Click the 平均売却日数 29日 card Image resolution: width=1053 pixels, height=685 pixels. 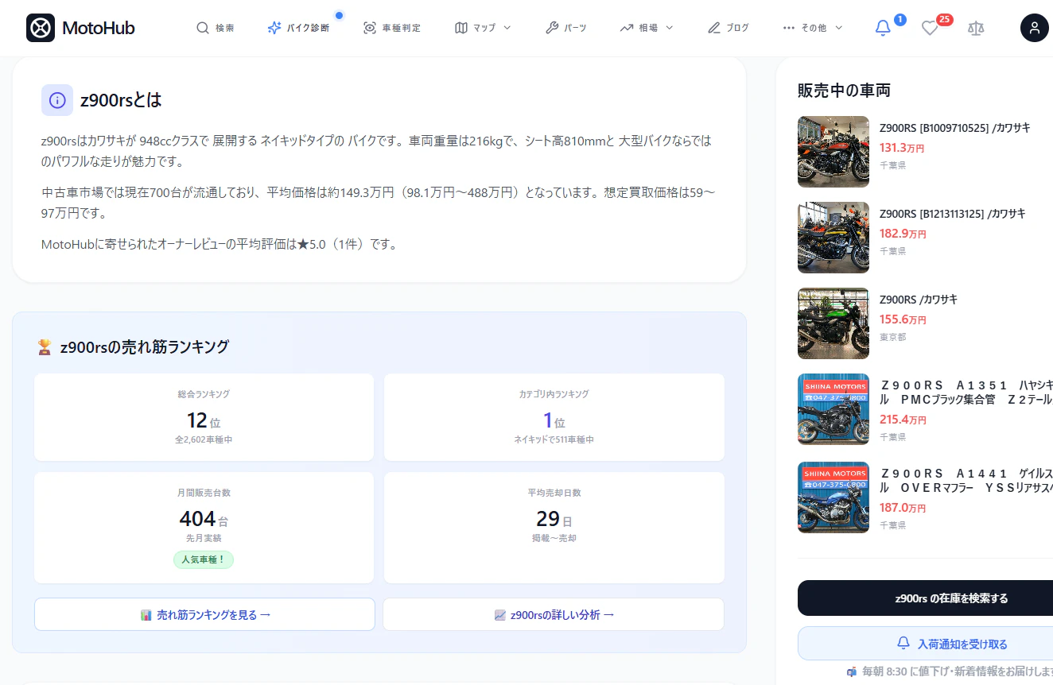tap(554, 528)
